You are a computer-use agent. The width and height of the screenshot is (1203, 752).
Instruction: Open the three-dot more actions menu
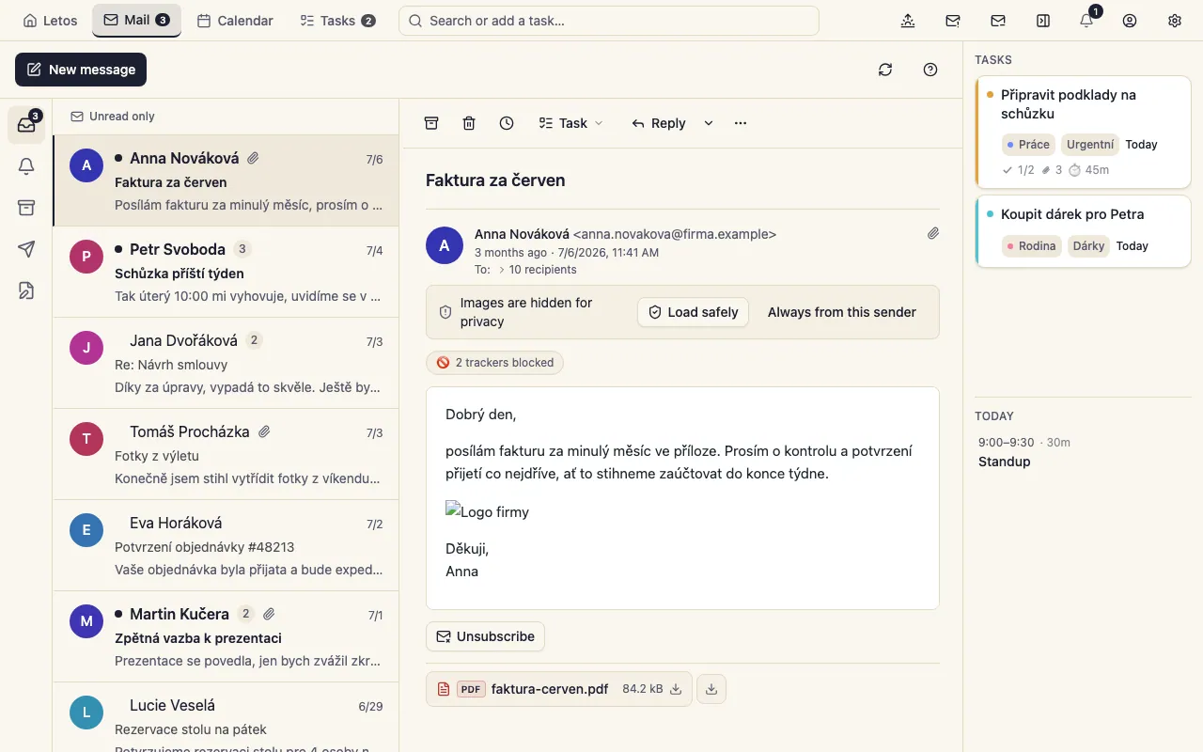tap(741, 123)
